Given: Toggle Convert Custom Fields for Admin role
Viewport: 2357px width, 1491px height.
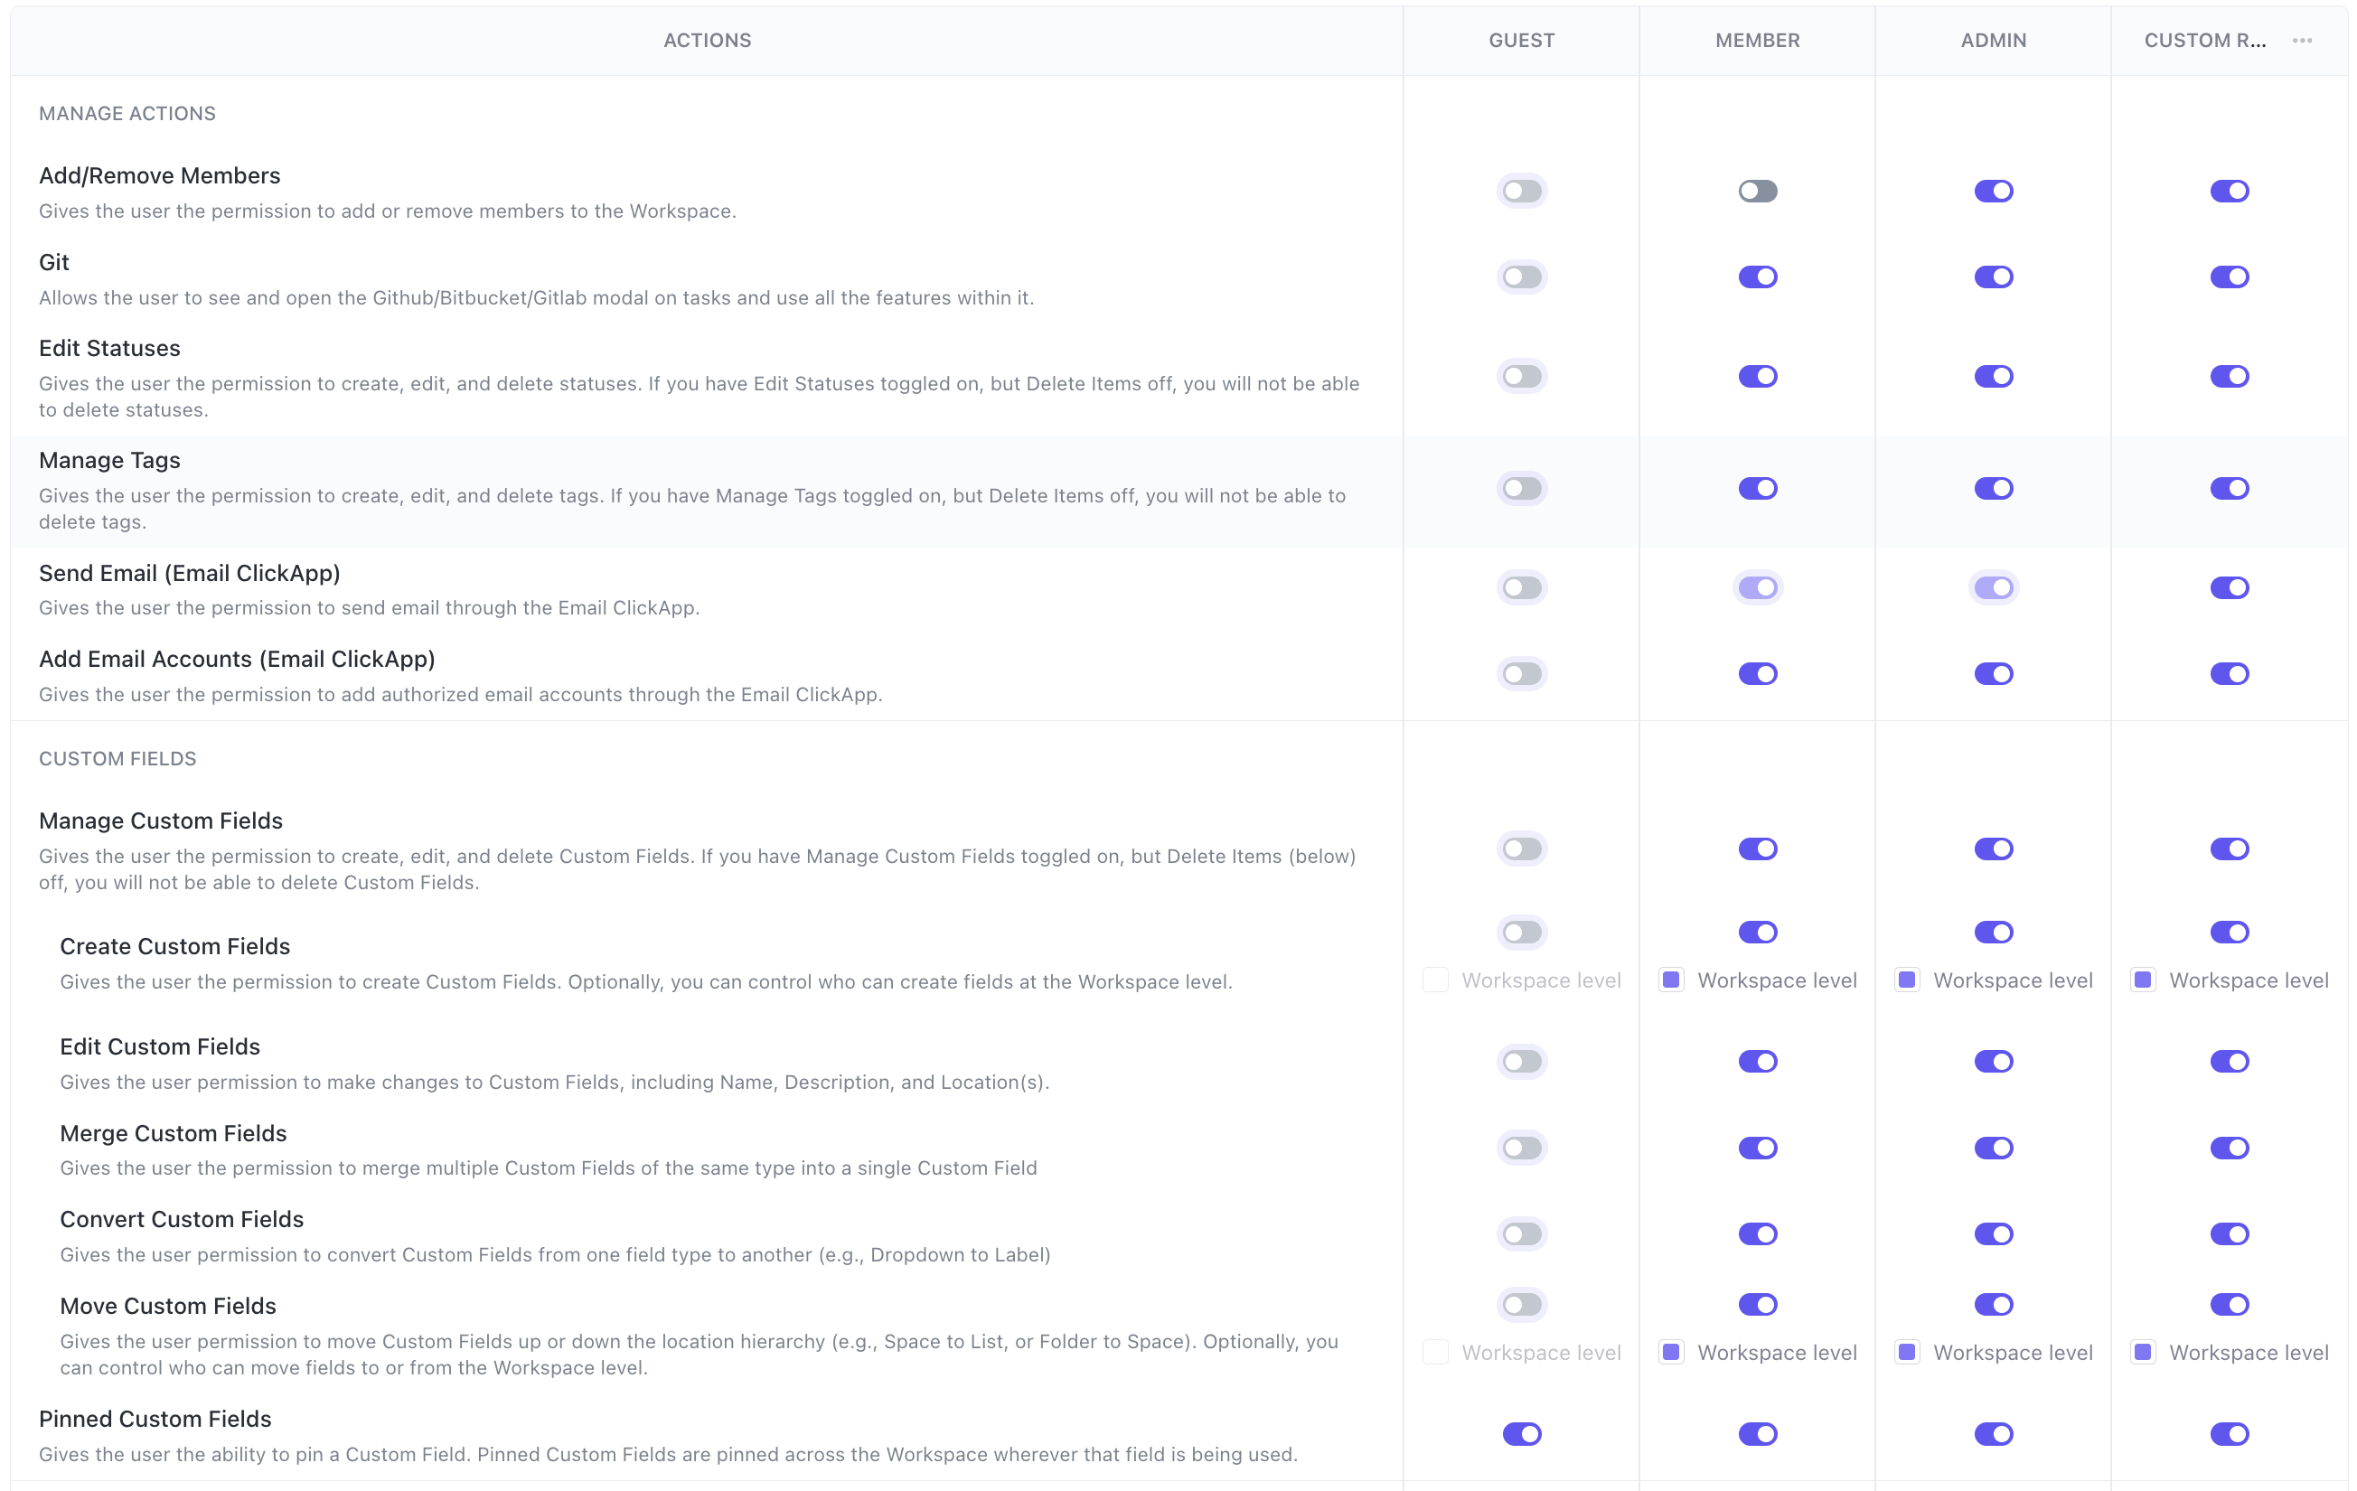Looking at the screenshot, I should (x=1993, y=1233).
